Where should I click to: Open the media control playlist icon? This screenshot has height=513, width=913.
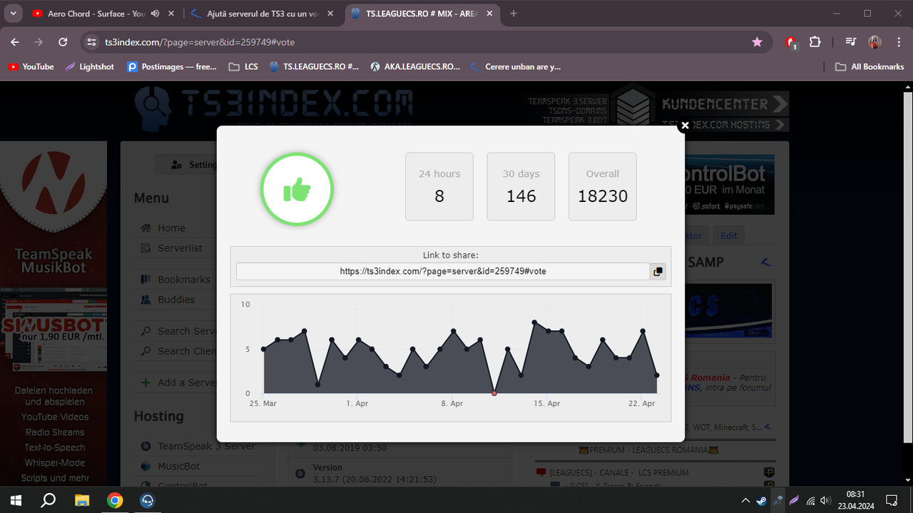pyautogui.click(x=850, y=42)
